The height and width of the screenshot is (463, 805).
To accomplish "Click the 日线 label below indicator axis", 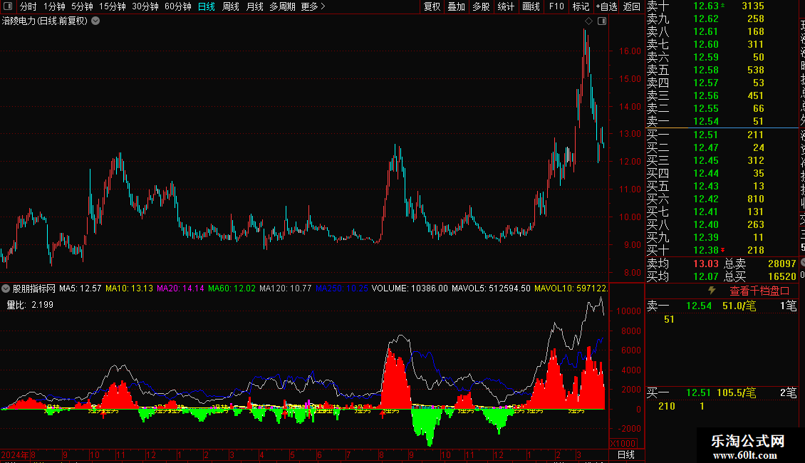I will tap(625, 454).
